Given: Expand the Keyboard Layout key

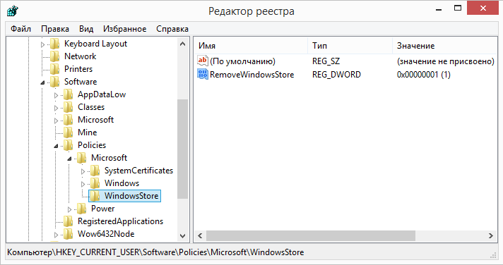Looking at the screenshot, I should click(42, 44).
